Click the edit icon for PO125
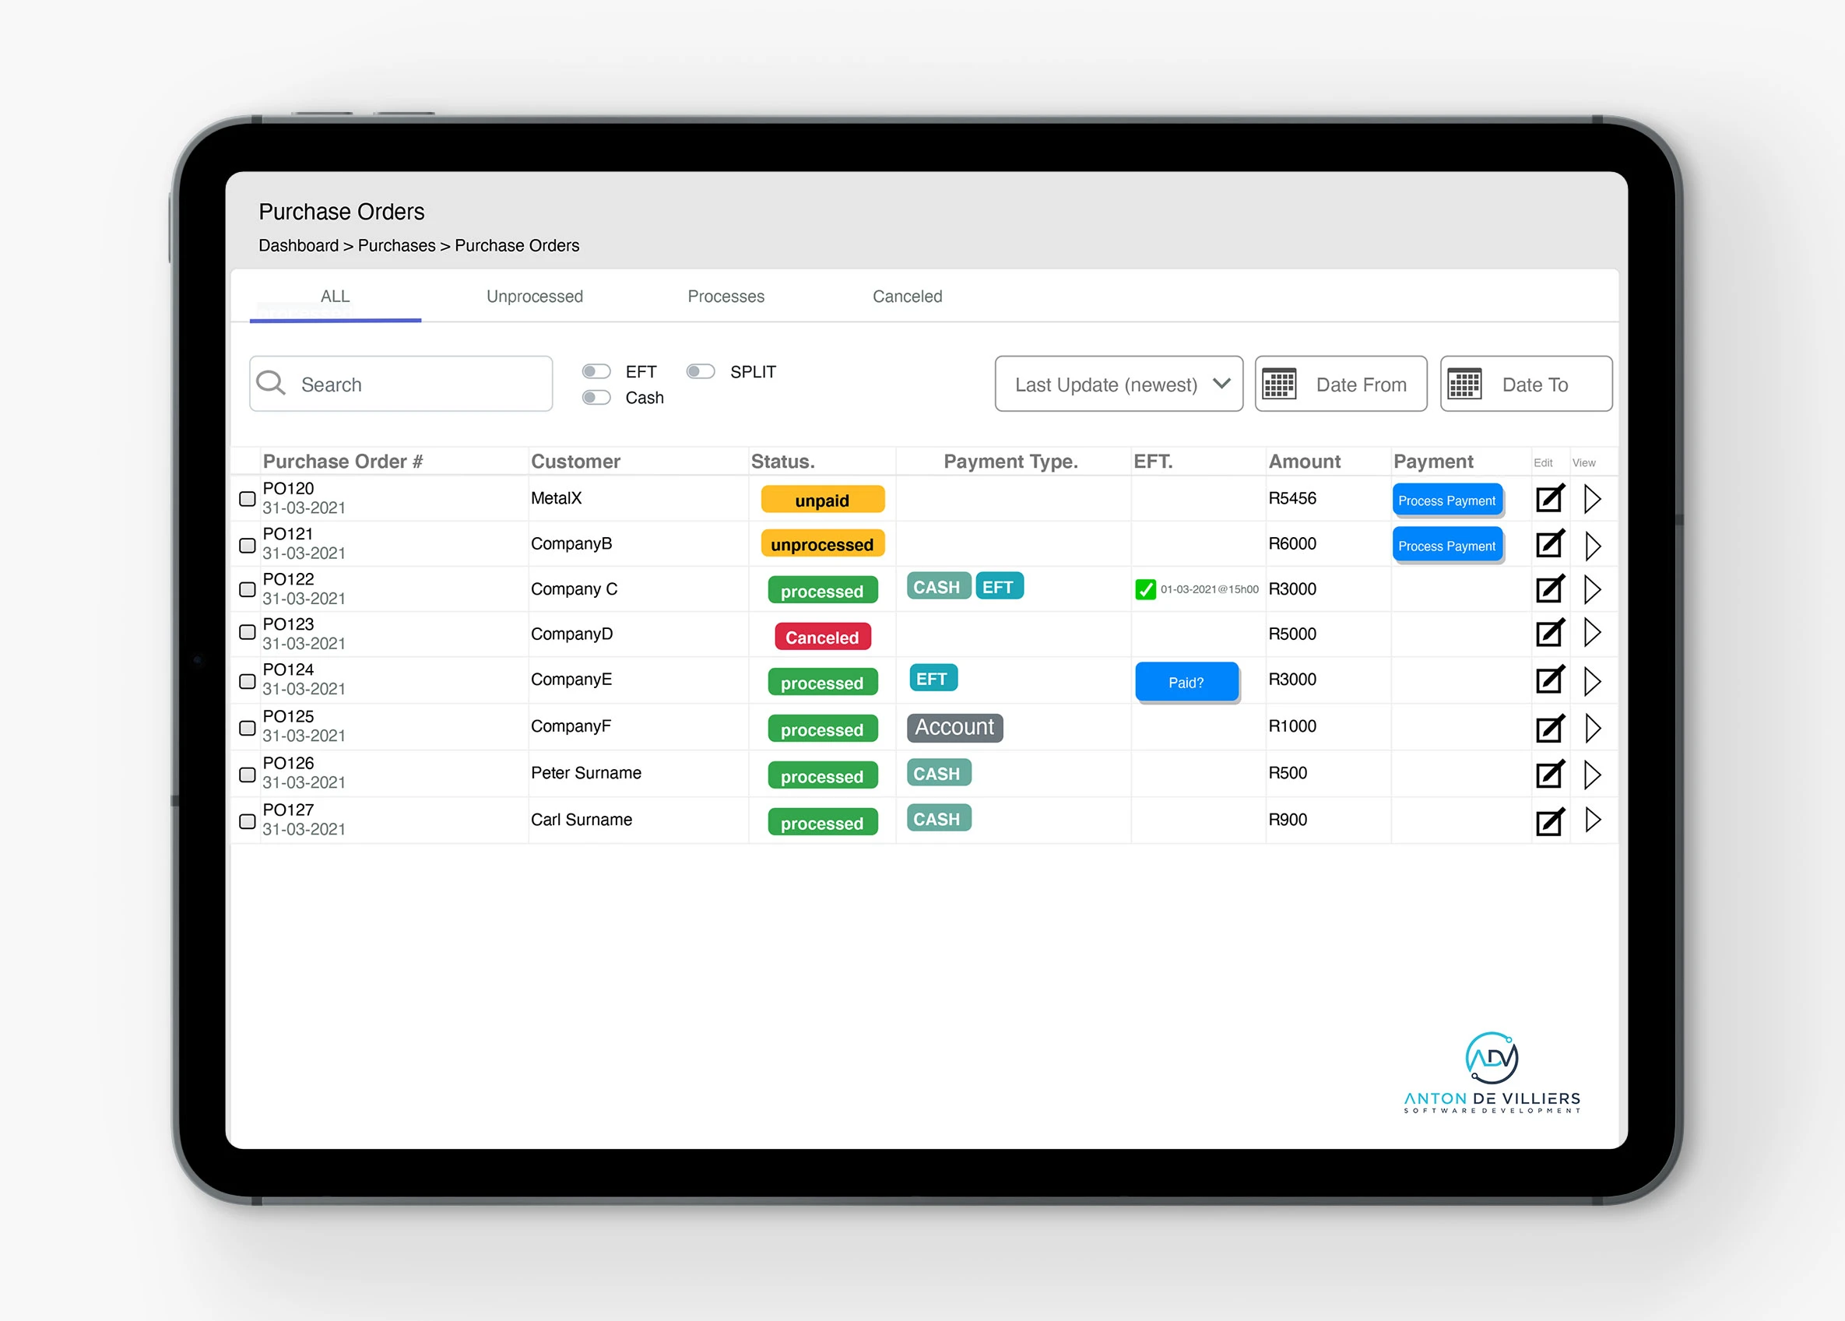 1549,728
